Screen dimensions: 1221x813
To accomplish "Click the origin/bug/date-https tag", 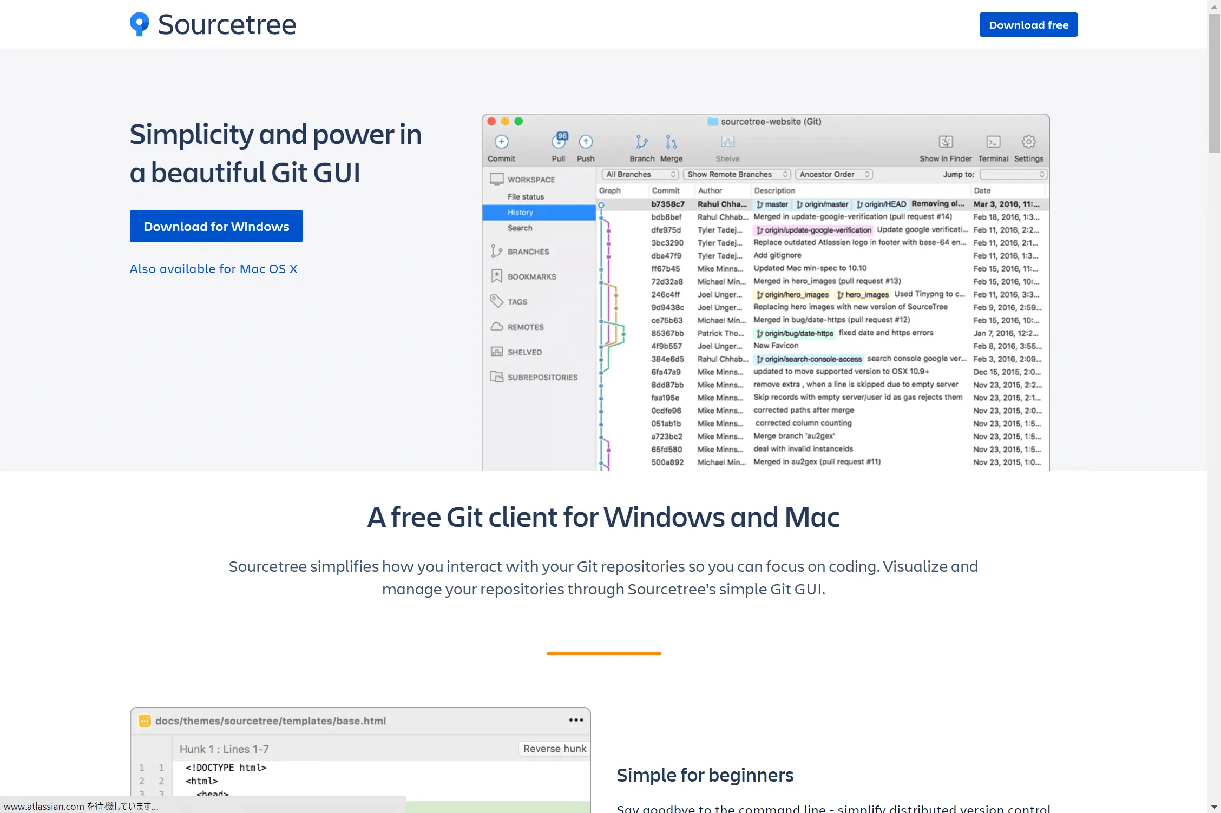I will tap(795, 333).
